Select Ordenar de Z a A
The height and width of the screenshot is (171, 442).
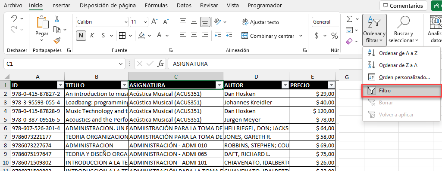tap(401, 65)
